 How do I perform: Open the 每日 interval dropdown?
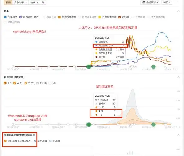coord(167,2)
